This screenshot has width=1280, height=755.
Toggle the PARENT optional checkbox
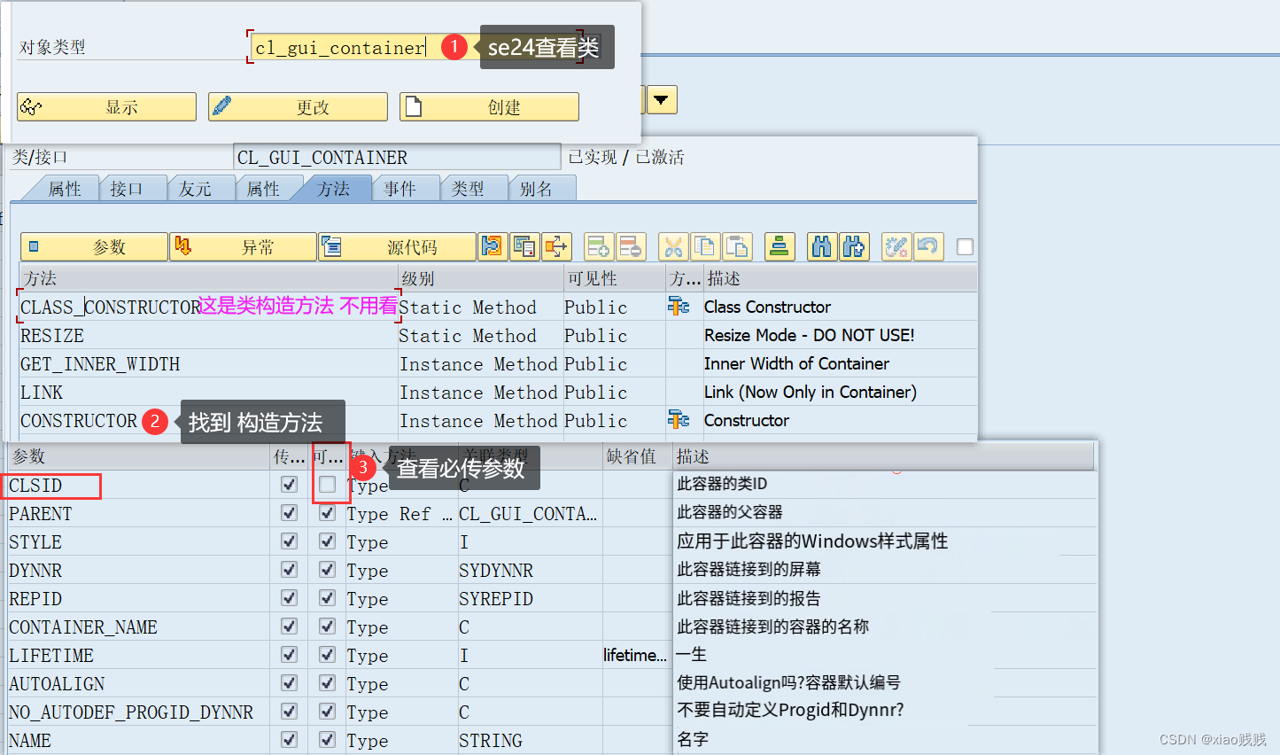(x=328, y=513)
